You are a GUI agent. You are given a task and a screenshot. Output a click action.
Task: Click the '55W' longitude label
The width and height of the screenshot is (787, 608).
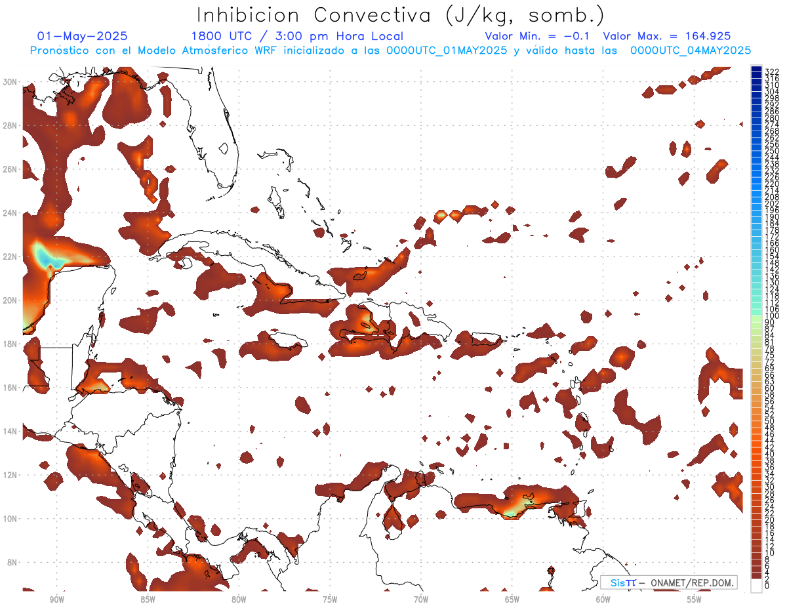point(695,599)
